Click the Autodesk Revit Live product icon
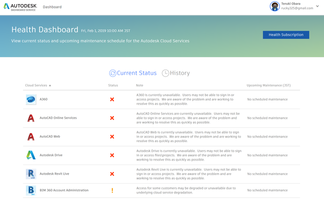This screenshot has width=324, height=199. point(31,174)
